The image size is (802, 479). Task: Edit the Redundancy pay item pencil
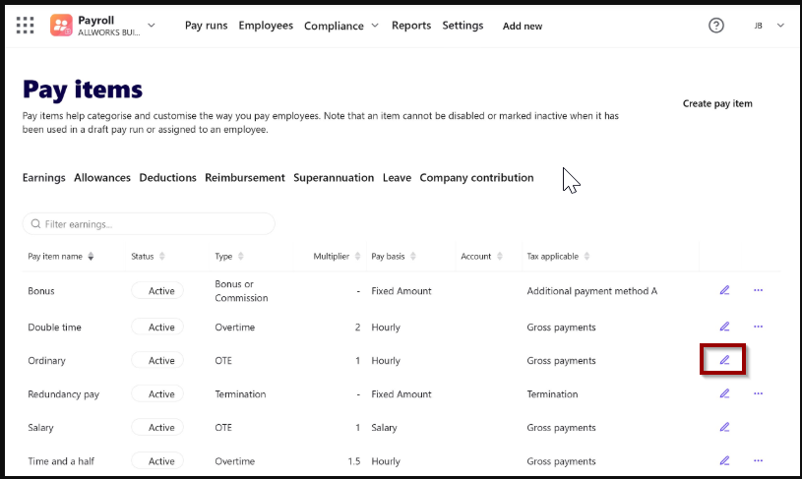pos(724,393)
